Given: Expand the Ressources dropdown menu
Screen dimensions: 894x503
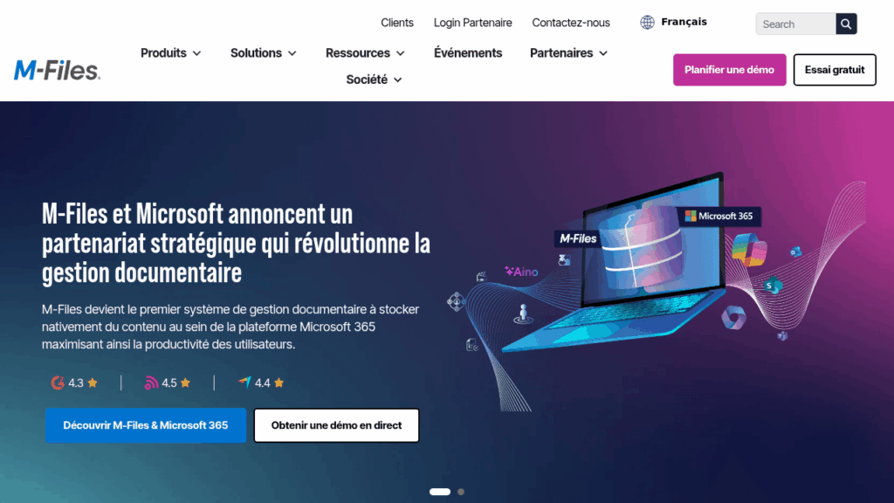Looking at the screenshot, I should pos(365,53).
